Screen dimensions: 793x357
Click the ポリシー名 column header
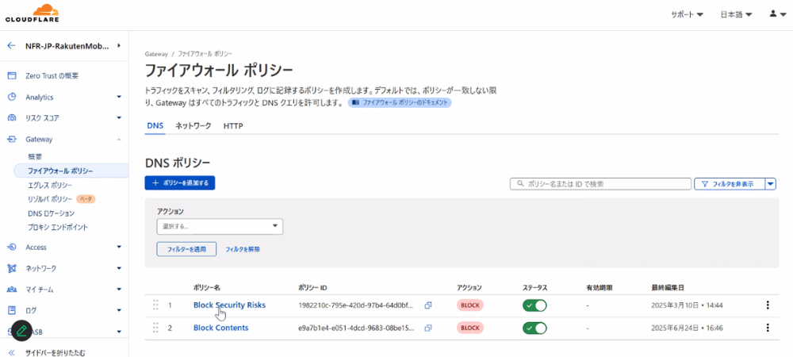coord(207,288)
